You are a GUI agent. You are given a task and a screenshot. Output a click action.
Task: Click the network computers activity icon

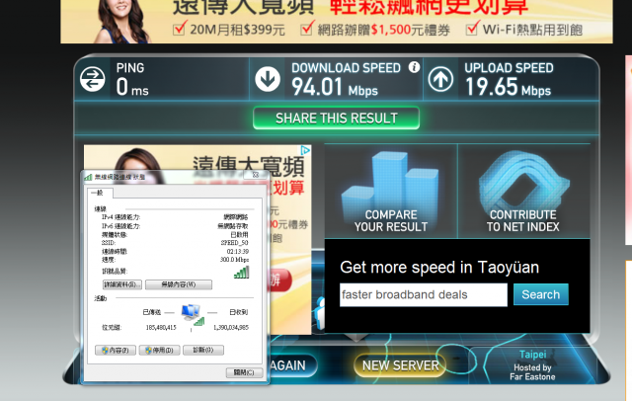click(x=193, y=314)
